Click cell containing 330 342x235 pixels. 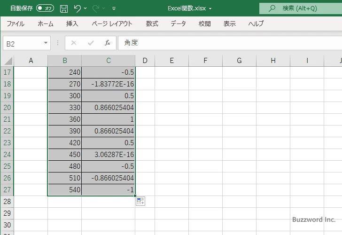[65, 108]
